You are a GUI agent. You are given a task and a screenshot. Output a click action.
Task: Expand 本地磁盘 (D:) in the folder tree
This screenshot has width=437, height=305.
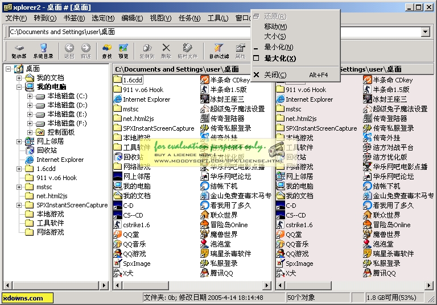30,106
